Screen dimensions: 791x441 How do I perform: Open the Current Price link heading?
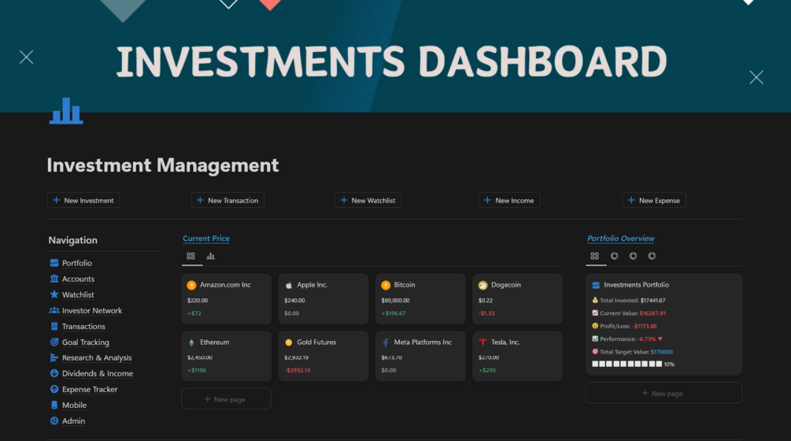(x=206, y=238)
